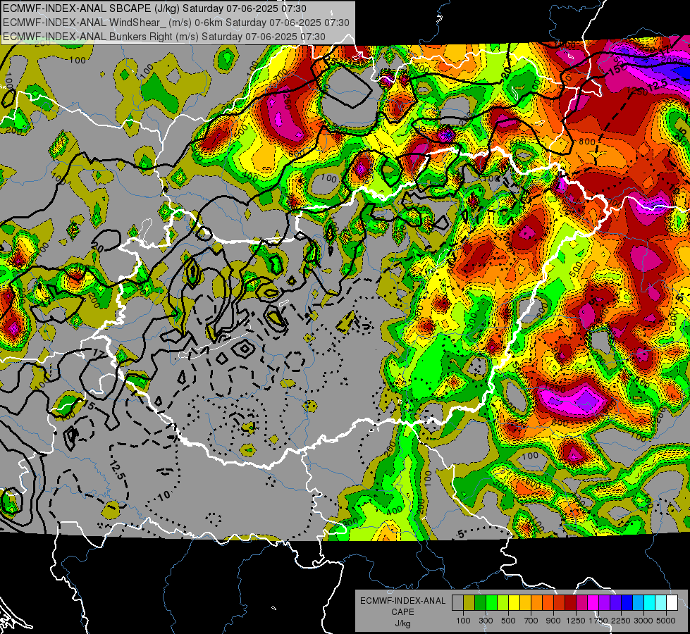Select the dark green legend swatch

480,603
